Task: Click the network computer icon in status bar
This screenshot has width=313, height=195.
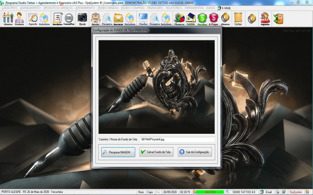Action: (283, 192)
